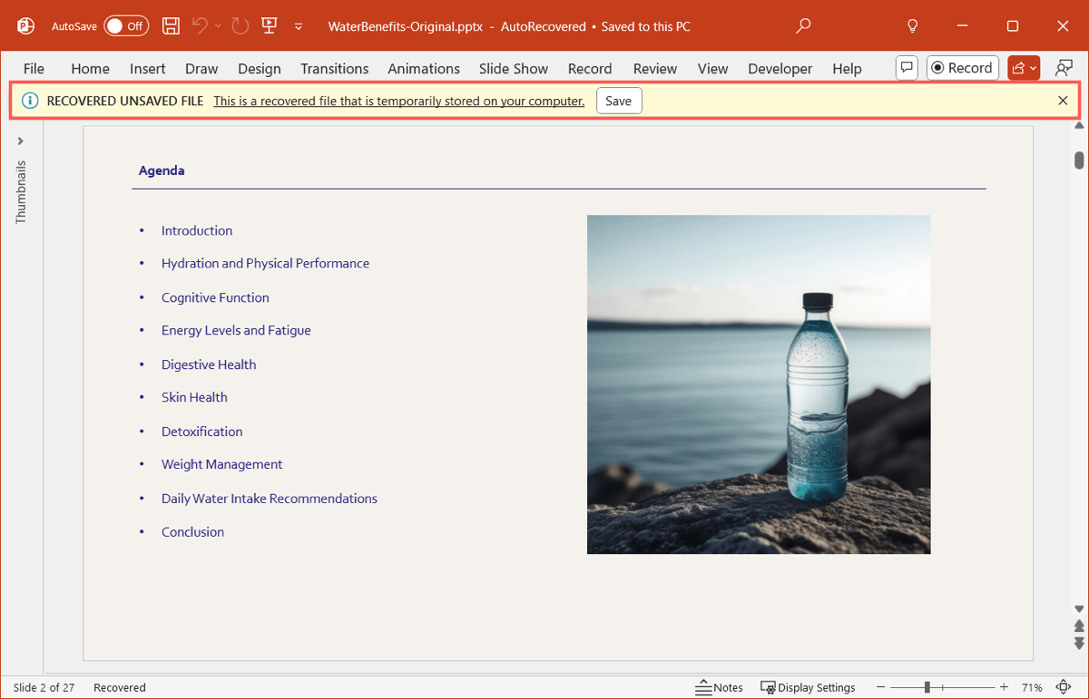Open the Comments pane icon
The width and height of the screenshot is (1089, 699).
coord(906,68)
